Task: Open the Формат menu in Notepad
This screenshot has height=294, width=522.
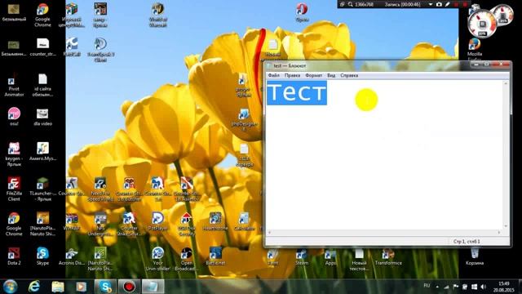Action: tap(313, 75)
